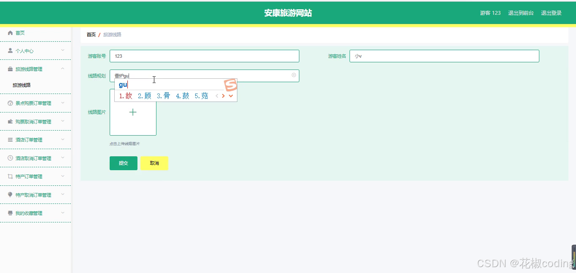Click the clock icon for 酒店取消订单管理

(9, 158)
